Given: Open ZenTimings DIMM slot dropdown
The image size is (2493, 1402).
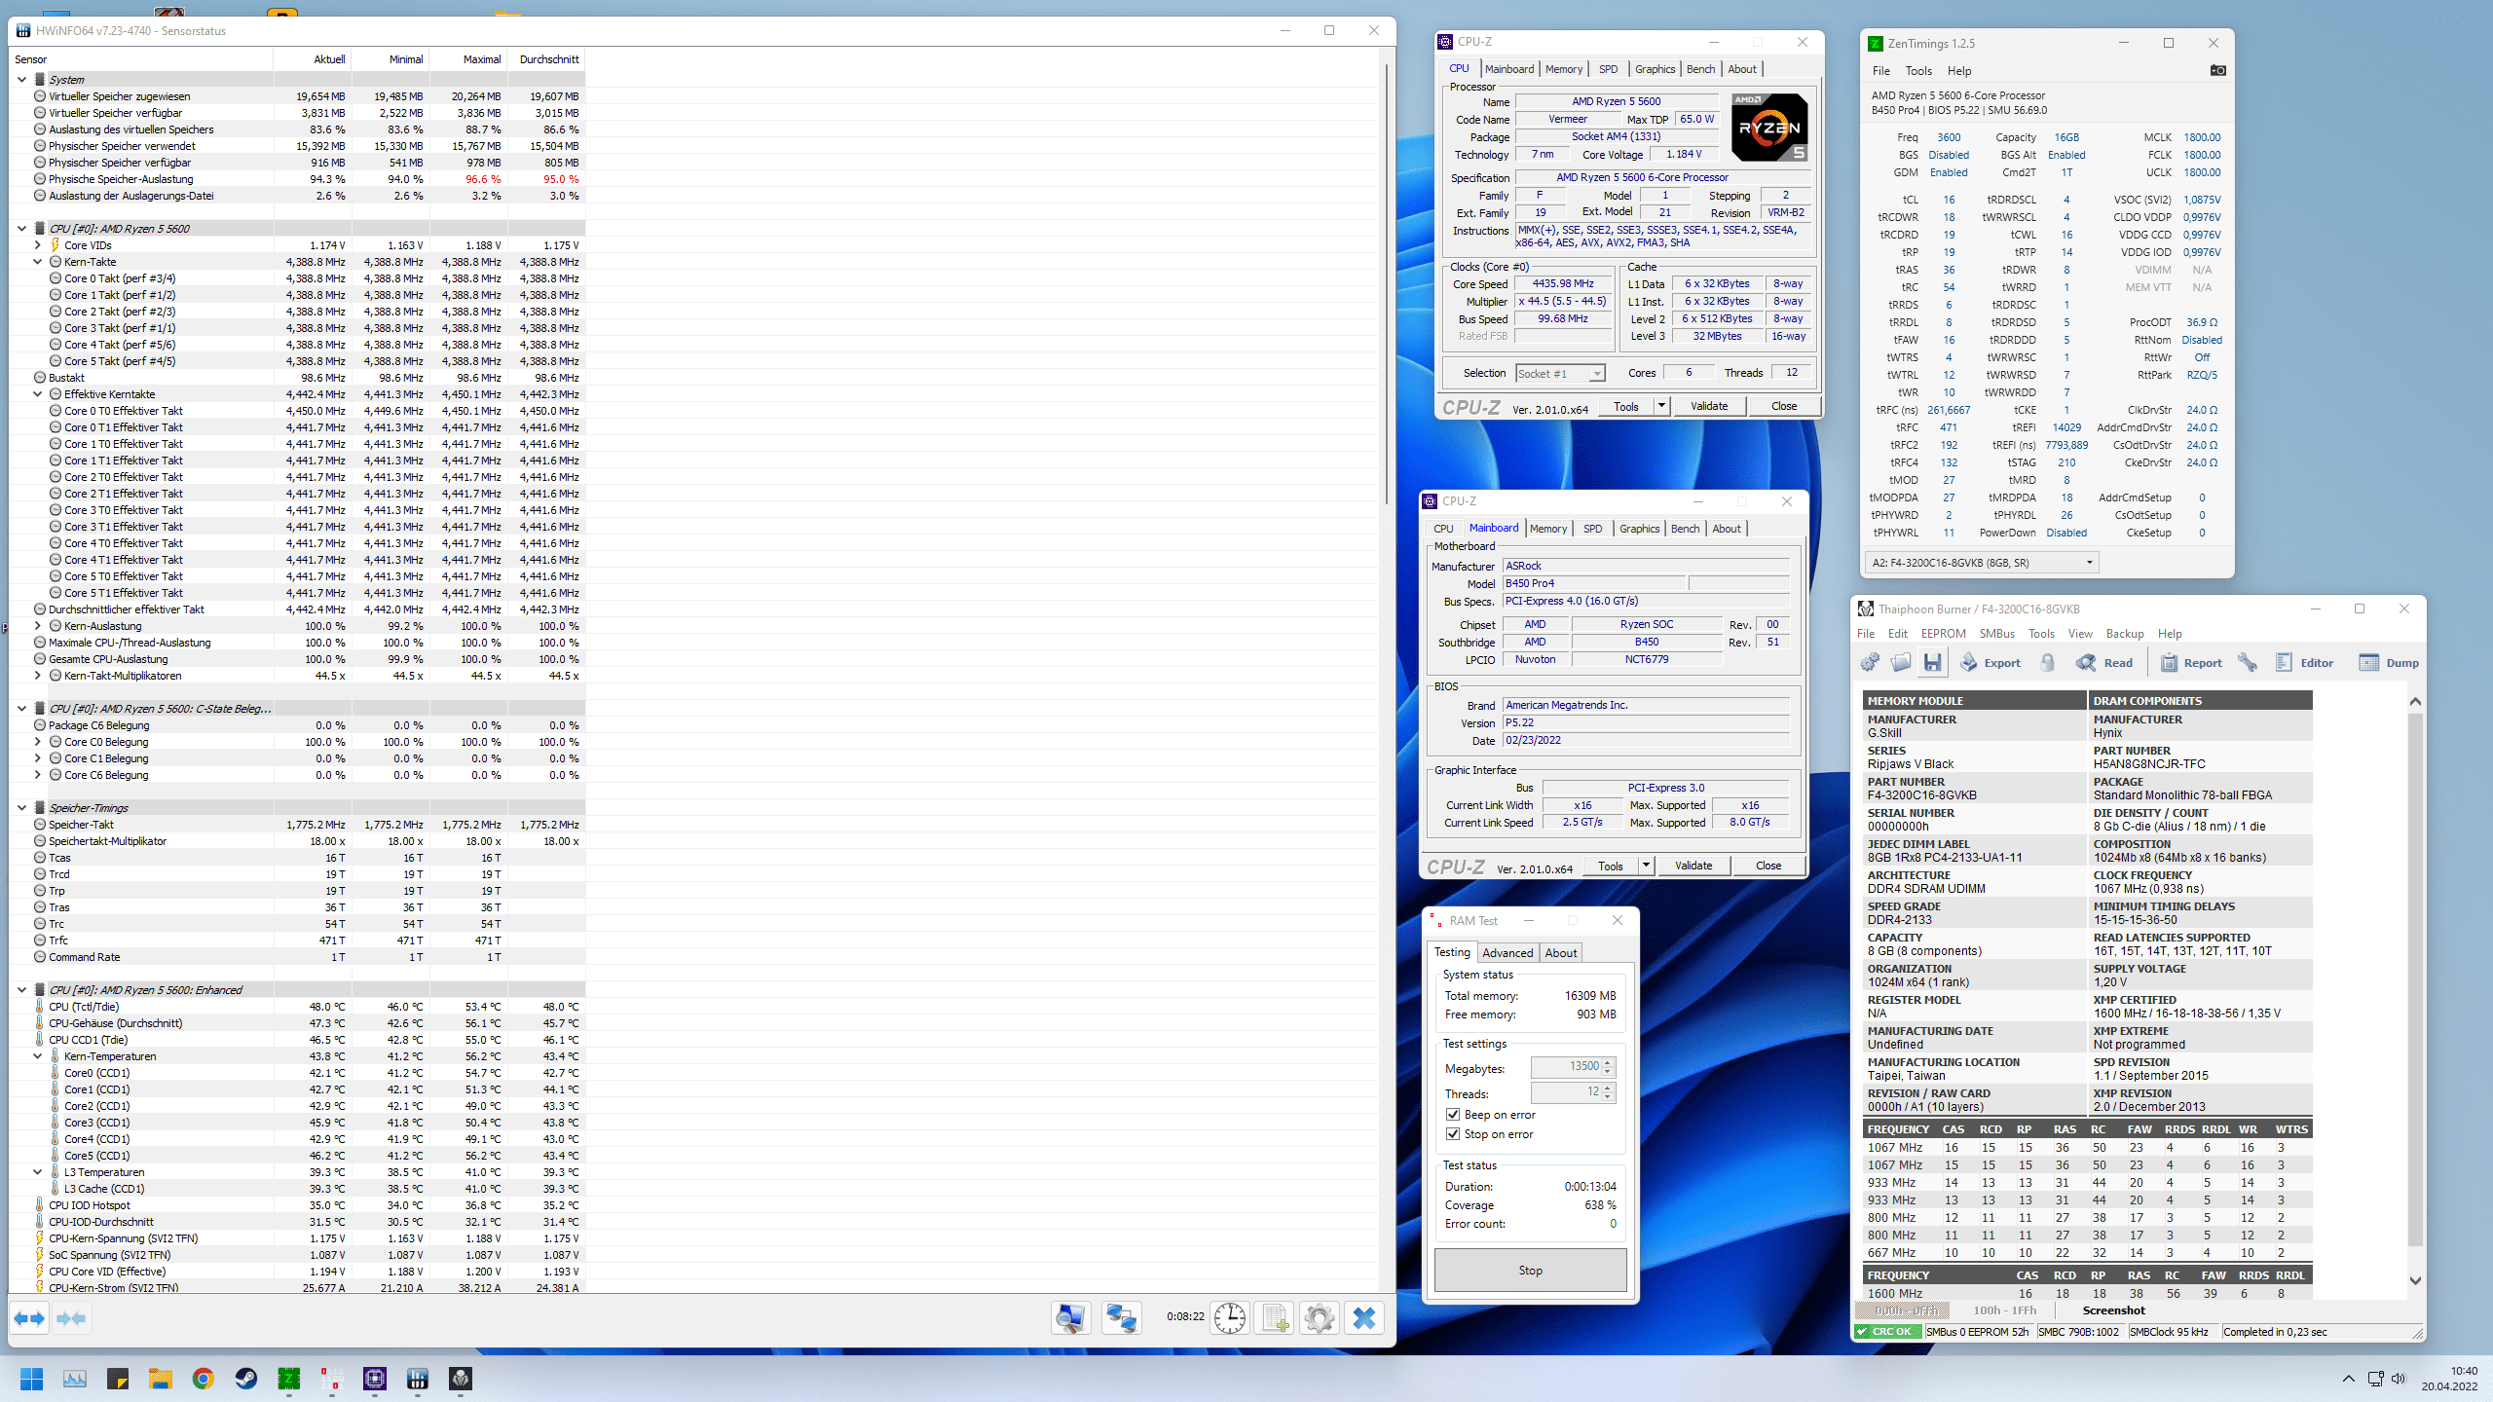Looking at the screenshot, I should (1982, 562).
